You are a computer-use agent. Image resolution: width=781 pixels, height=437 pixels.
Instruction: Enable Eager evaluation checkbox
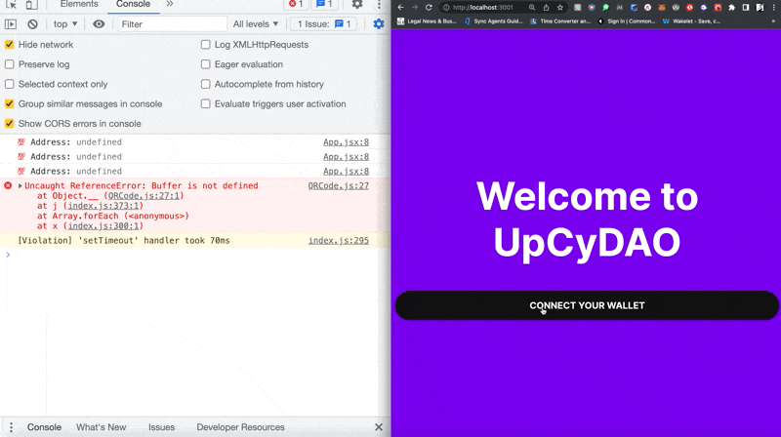(205, 64)
